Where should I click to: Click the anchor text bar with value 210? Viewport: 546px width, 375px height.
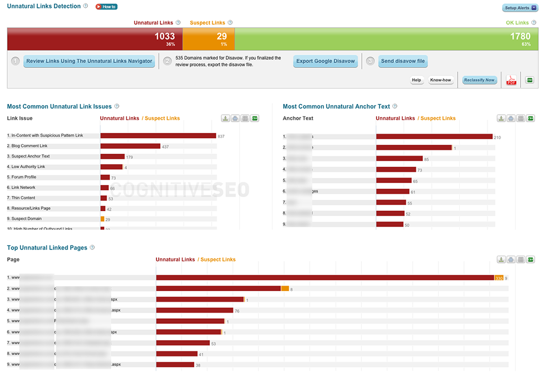click(x=435, y=136)
